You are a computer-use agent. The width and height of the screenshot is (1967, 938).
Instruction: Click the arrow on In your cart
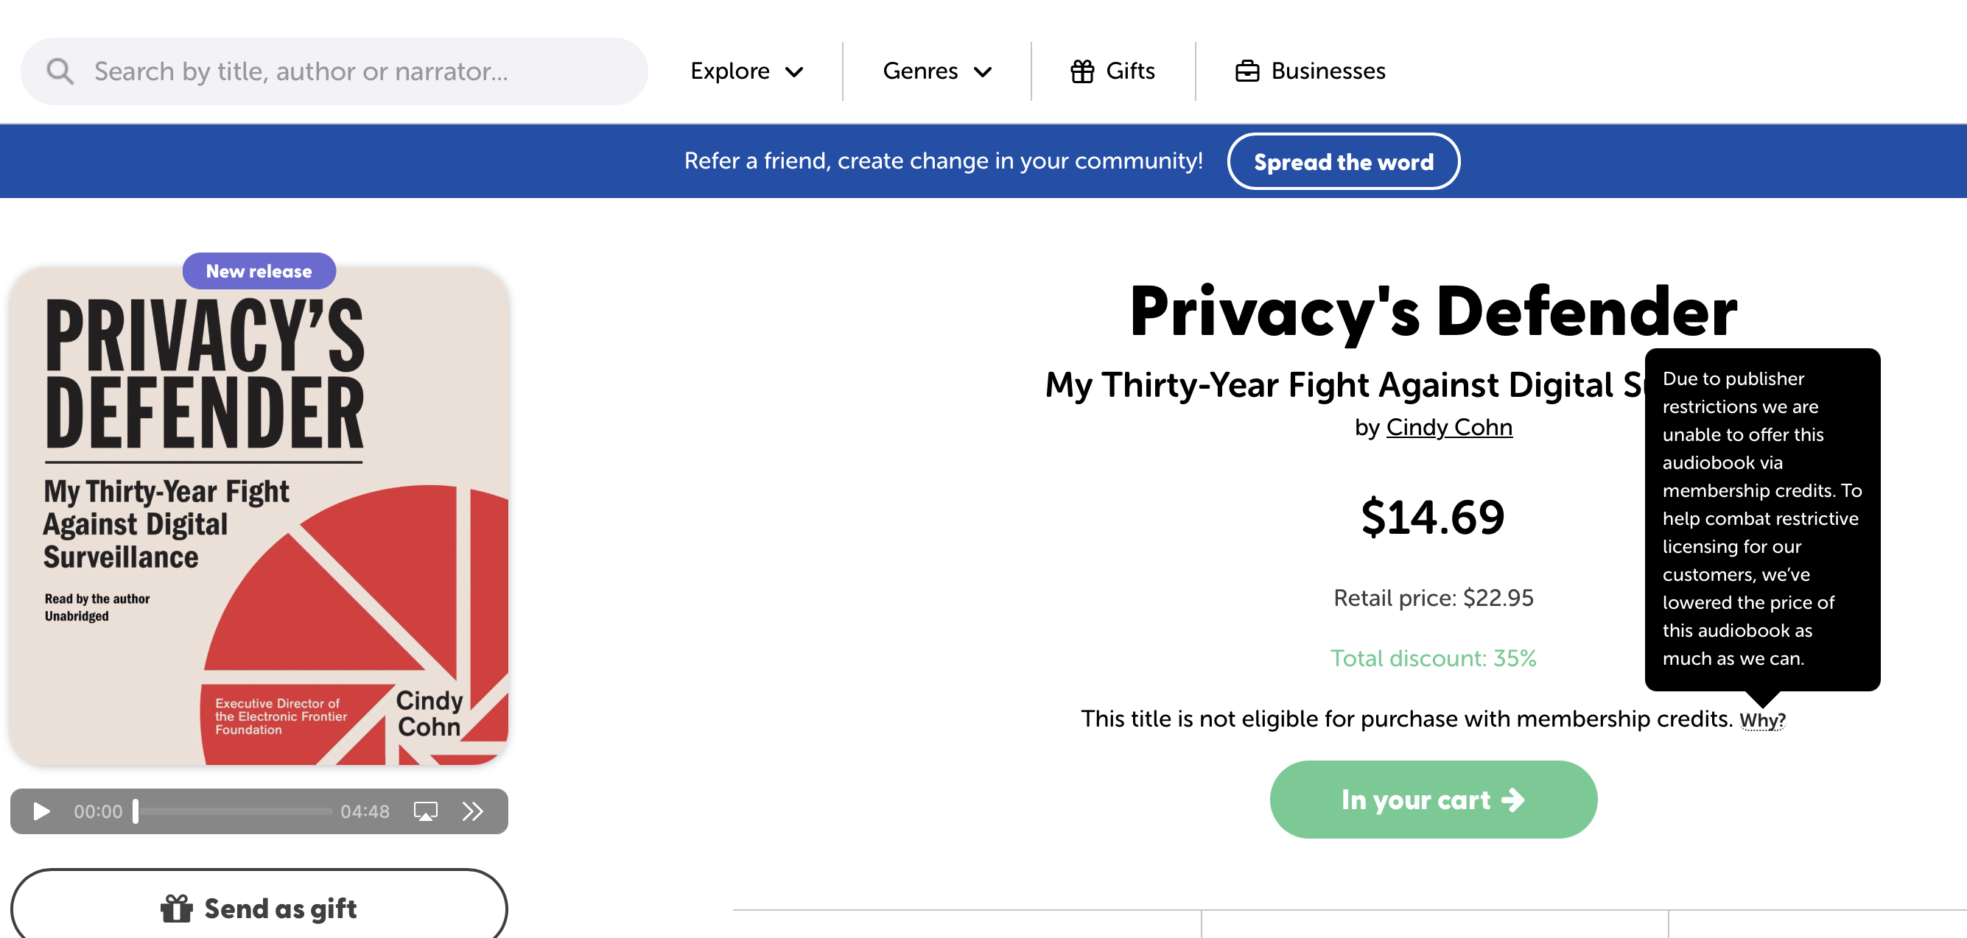[1512, 799]
